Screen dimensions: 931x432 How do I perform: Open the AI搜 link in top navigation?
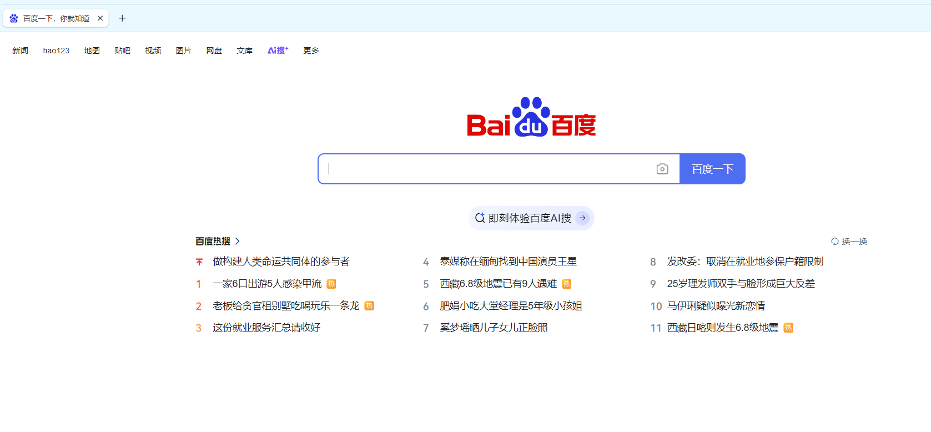tap(278, 50)
